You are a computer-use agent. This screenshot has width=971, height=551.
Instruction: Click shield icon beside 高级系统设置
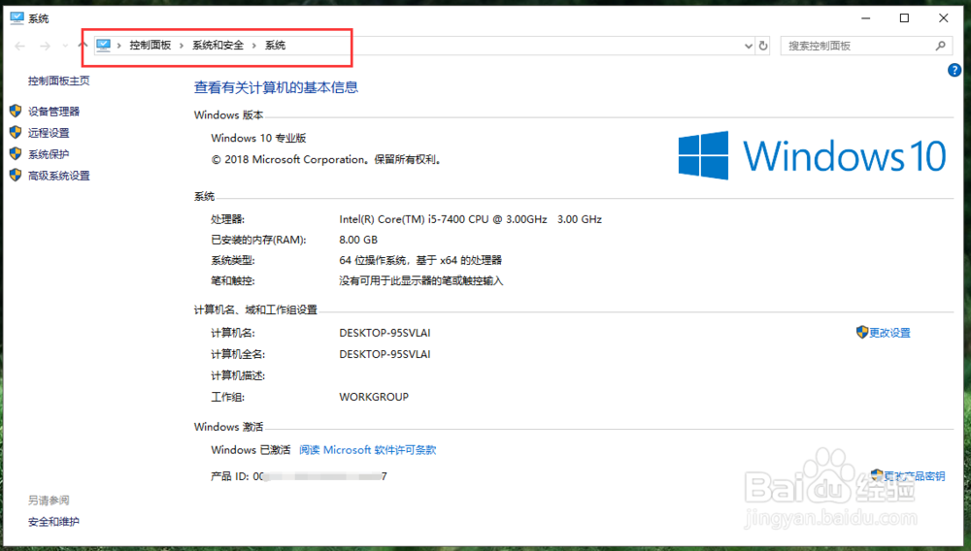[x=16, y=175]
